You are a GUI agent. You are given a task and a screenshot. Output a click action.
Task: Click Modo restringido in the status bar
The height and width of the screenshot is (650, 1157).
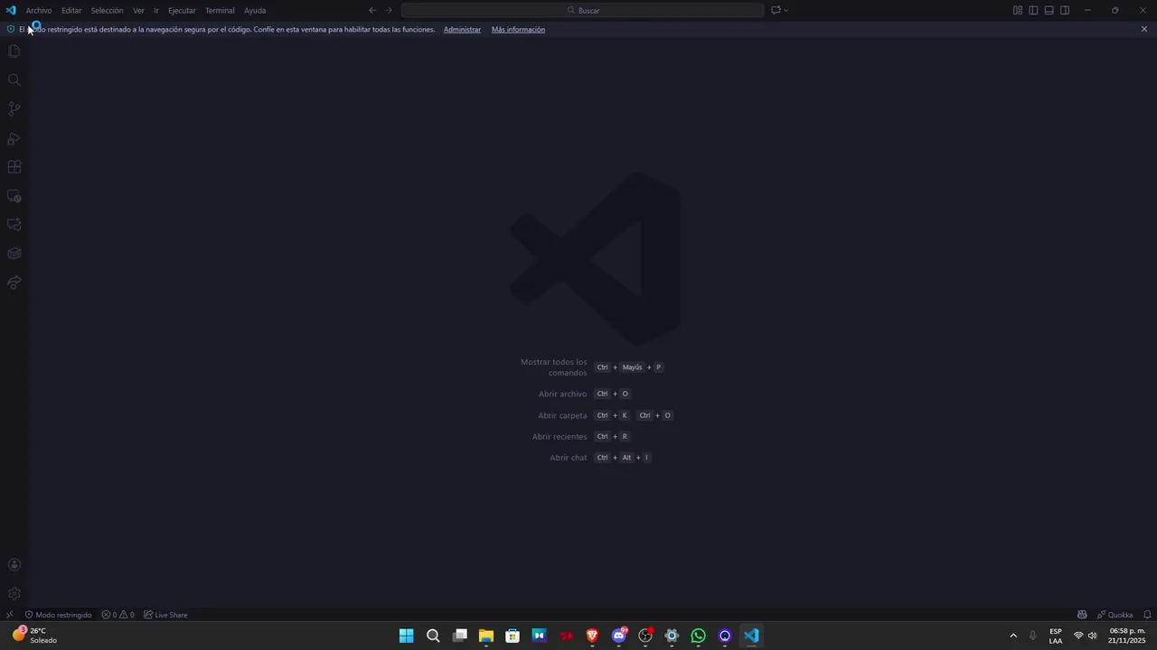pyautogui.click(x=58, y=615)
